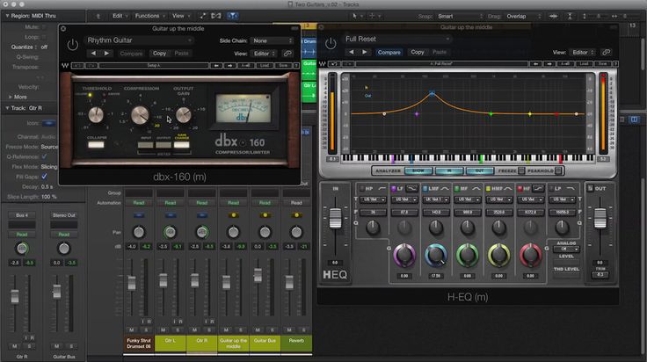Mute the Guitar Bus channel strip
The image size is (647, 362).
[258, 329]
